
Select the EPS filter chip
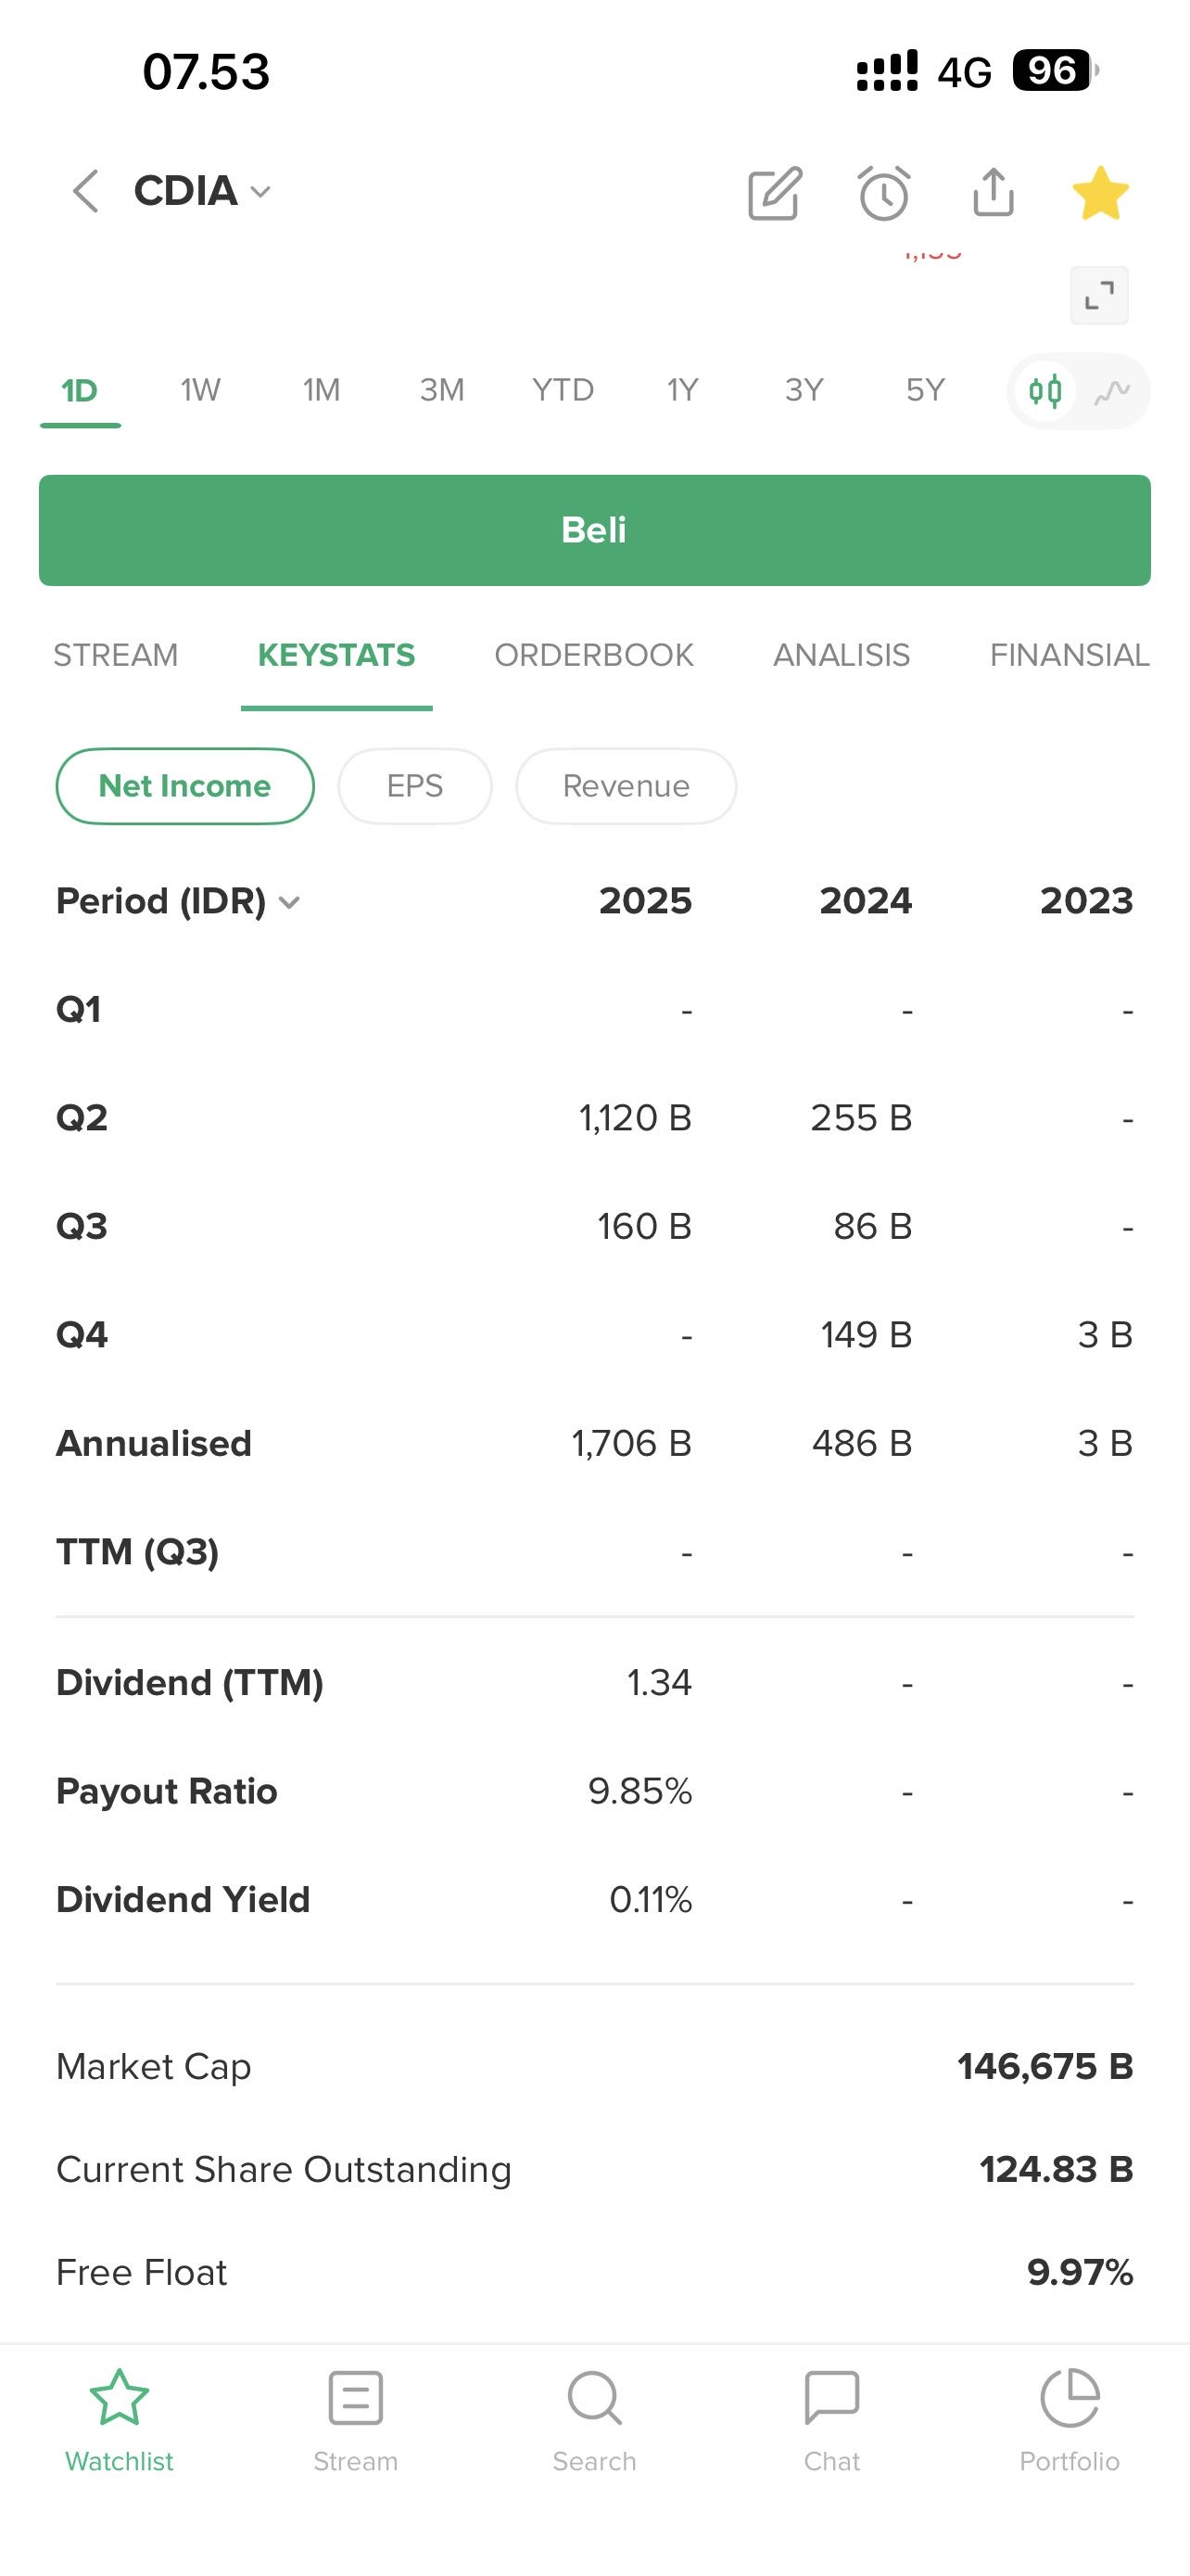[414, 786]
